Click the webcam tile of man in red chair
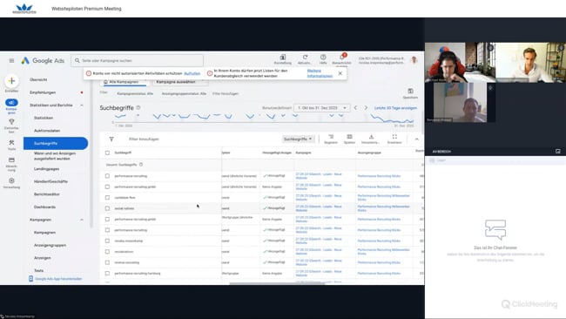The image size is (566, 319). [461, 63]
